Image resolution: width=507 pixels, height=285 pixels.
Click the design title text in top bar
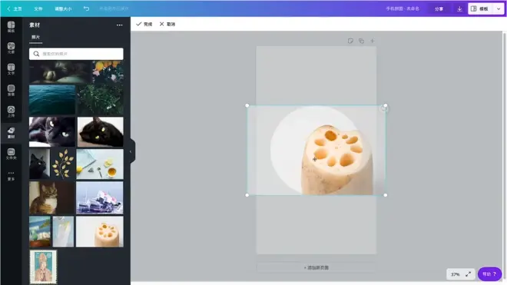pyautogui.click(x=403, y=8)
